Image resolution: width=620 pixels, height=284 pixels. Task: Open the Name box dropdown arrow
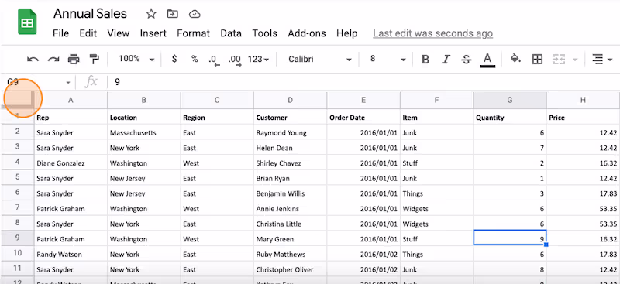coord(68,82)
